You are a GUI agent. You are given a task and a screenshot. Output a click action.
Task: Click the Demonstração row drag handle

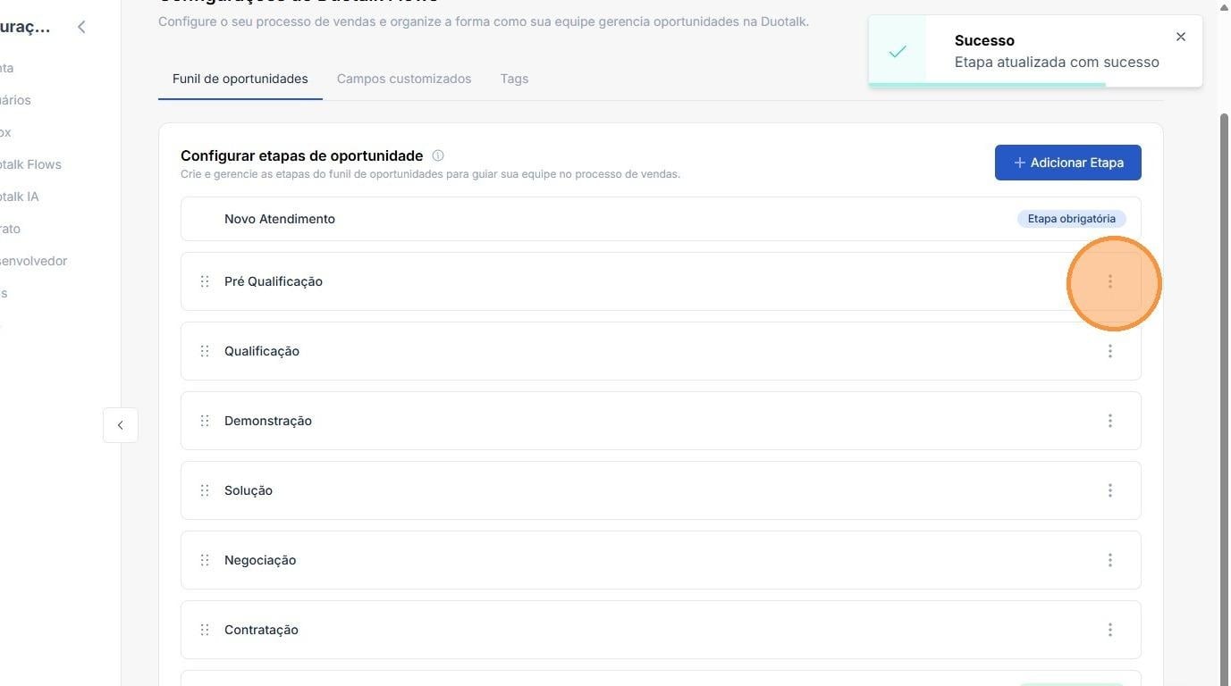coord(205,421)
